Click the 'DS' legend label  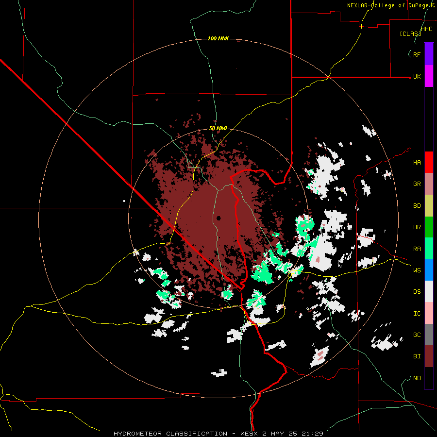click(x=417, y=292)
